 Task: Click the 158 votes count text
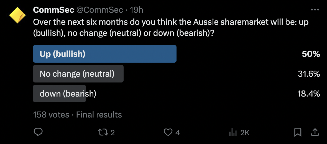pyautogui.click(x=51, y=114)
